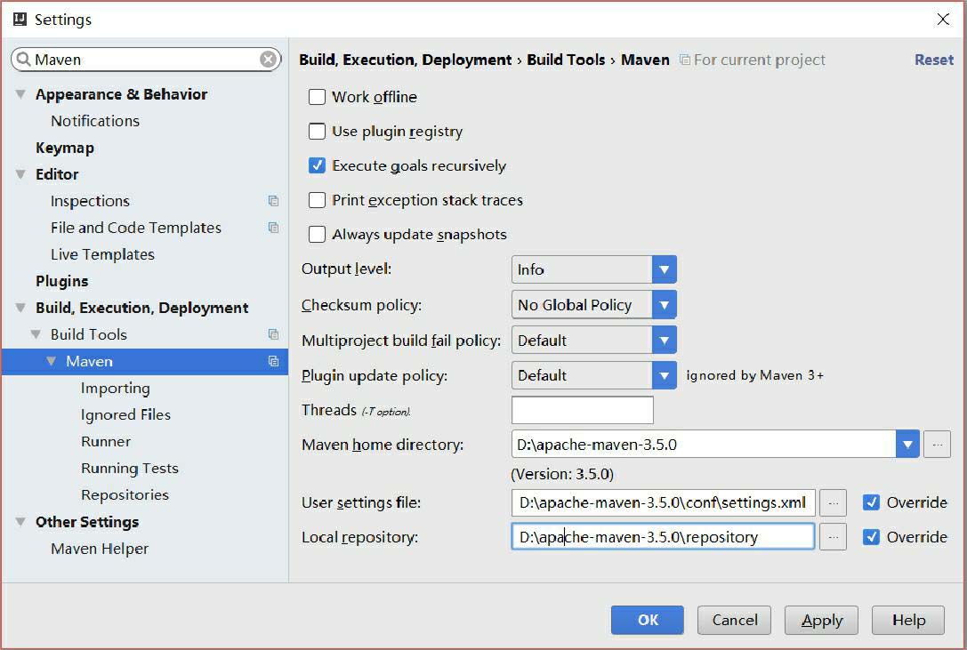This screenshot has height=650, width=967.
Task: Browse for User settings file
Action: click(x=833, y=502)
